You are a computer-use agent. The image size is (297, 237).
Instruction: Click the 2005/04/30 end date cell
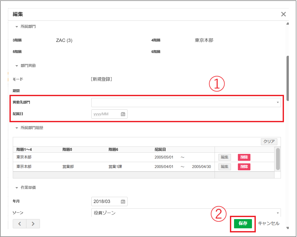201,167
